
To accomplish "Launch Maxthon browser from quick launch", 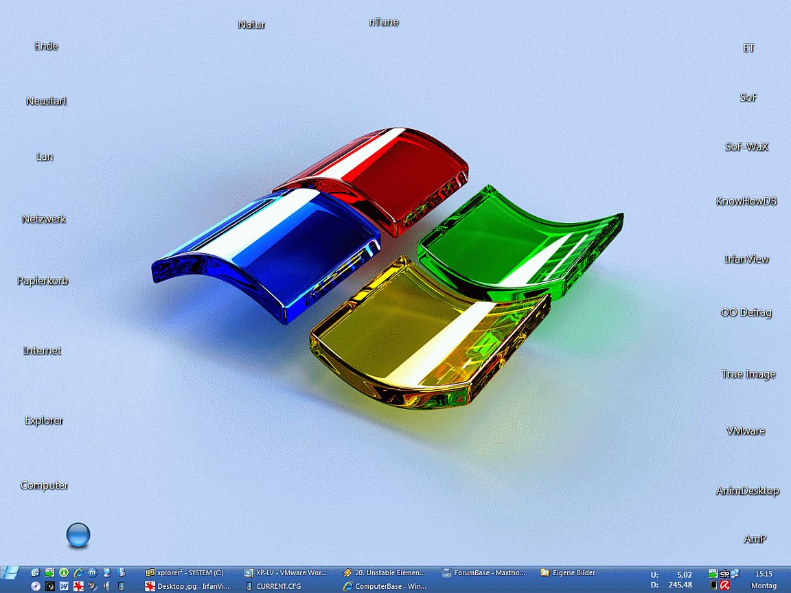I will point(92,572).
